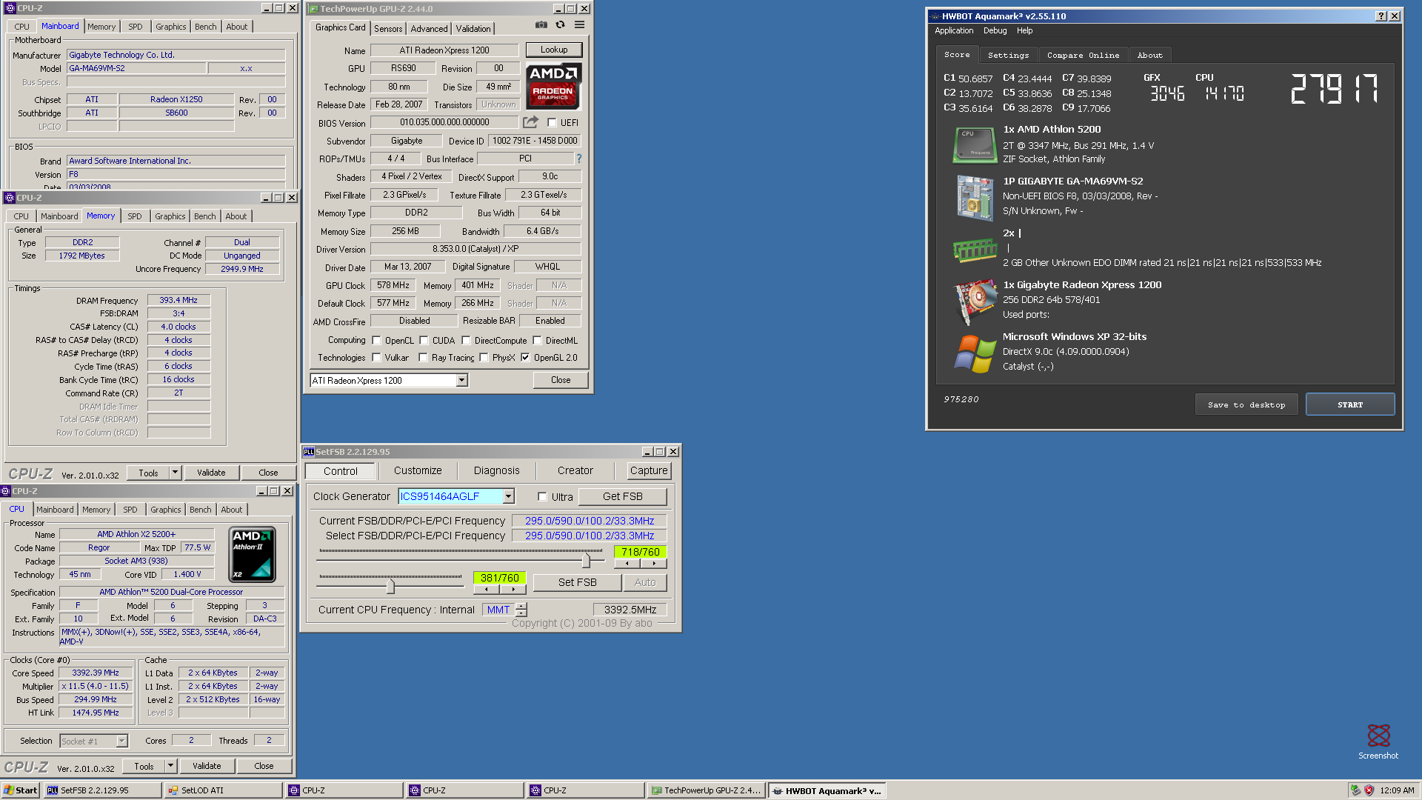
Task: Open the ATI Radeon Xpress 1200 GPU selector
Action: 461,381
